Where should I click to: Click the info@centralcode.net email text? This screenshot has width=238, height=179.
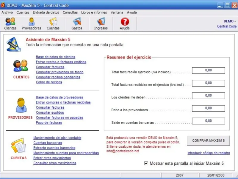point(123,151)
